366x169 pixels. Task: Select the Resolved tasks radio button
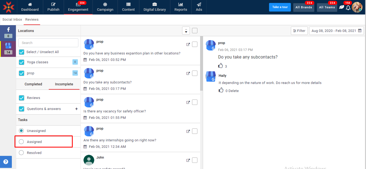[21, 153]
